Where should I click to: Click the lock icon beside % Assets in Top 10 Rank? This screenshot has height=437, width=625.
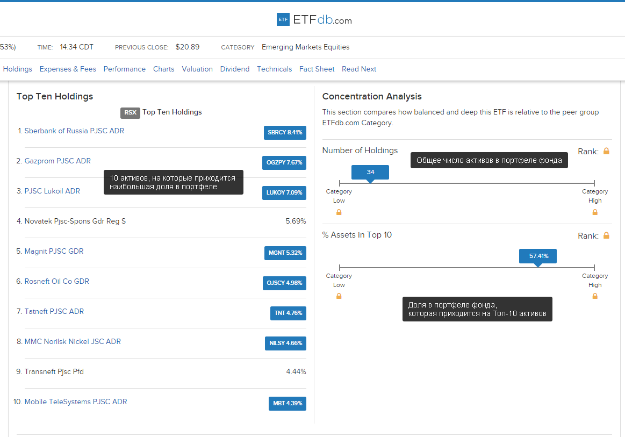[606, 235]
